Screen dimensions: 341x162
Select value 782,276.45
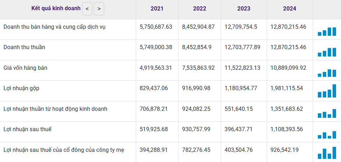tap(196, 150)
